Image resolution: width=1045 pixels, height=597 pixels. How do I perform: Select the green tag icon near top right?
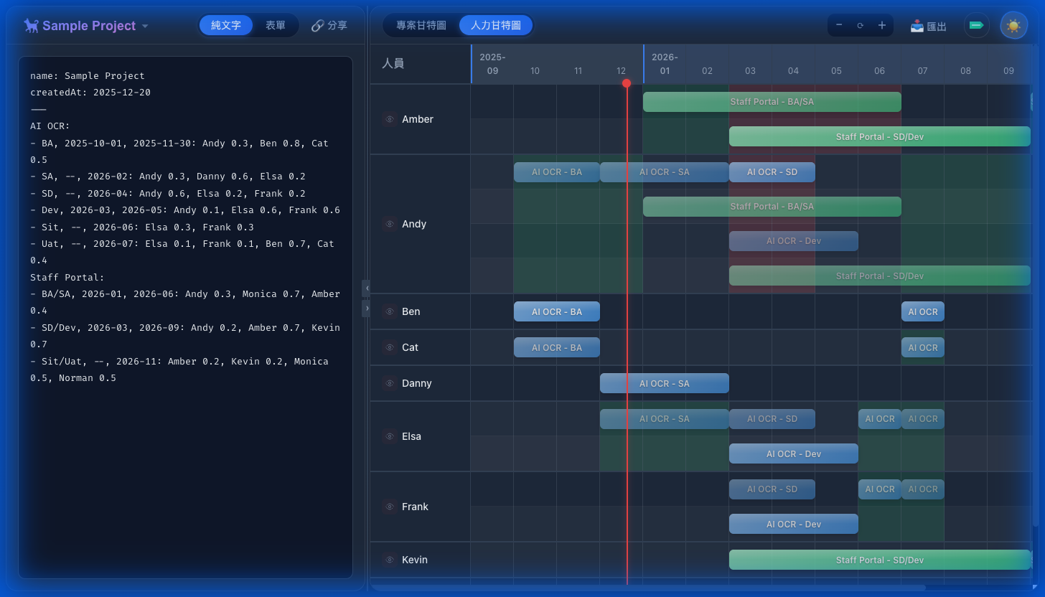coord(976,25)
